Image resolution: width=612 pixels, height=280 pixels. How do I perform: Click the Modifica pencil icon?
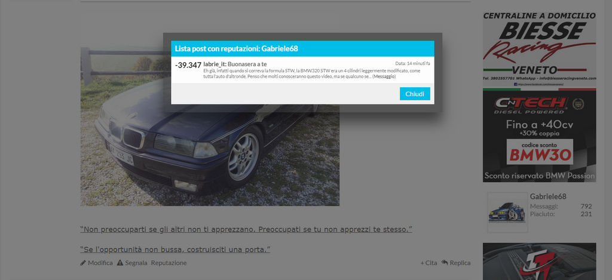82,263
